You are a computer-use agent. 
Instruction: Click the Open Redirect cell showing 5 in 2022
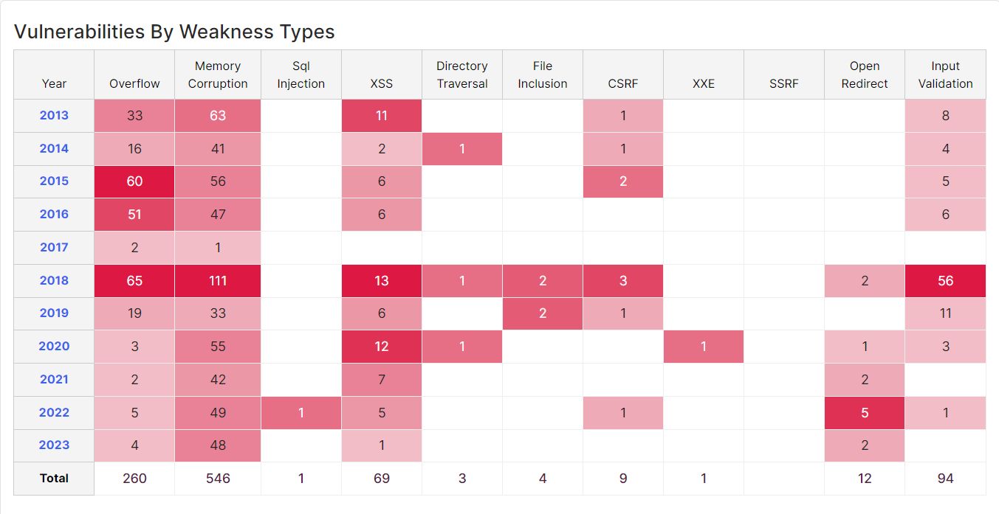tap(865, 412)
